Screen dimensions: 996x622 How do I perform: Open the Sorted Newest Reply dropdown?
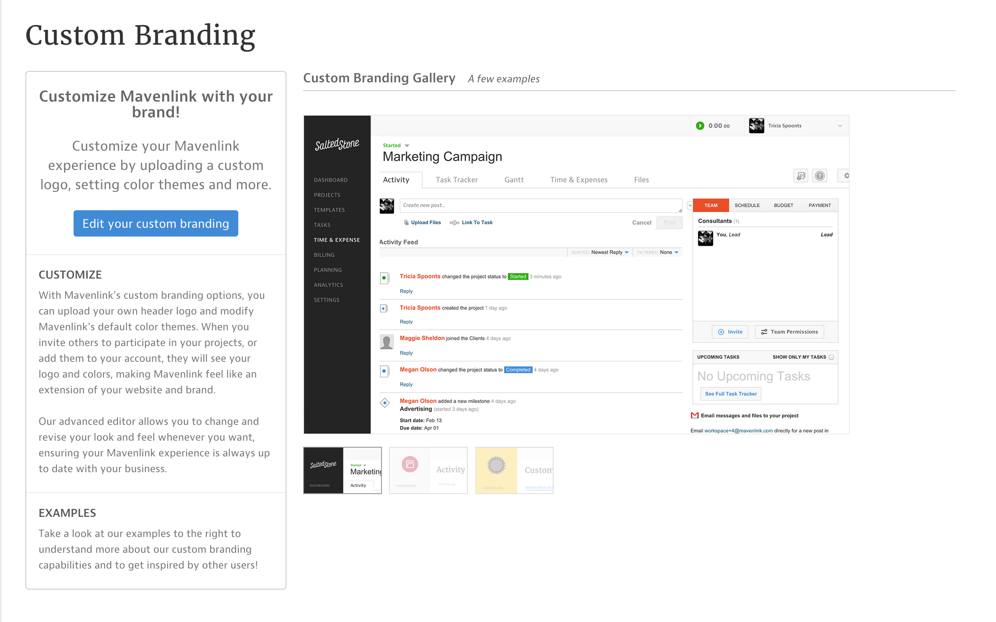tap(610, 252)
